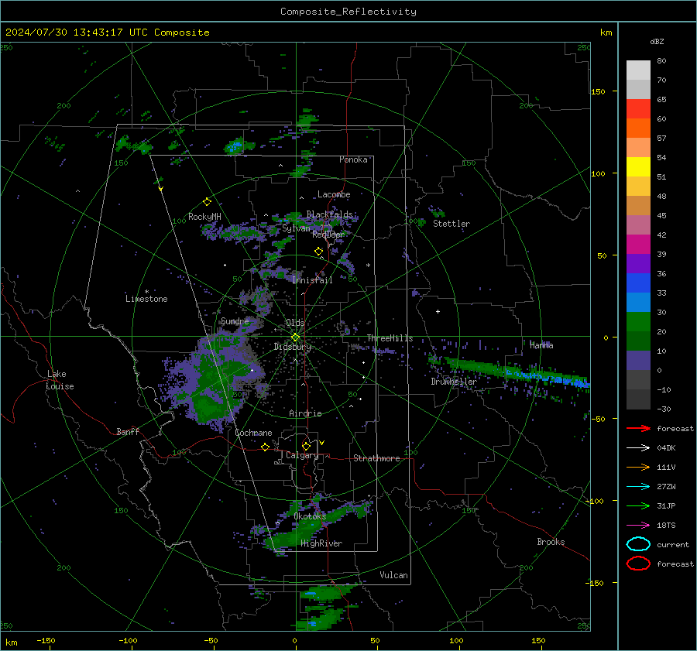Image resolution: width=697 pixels, height=651 pixels.
Task: Click the Ponoka city label
Action: pos(353,159)
